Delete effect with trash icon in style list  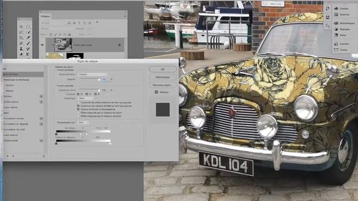coord(44,156)
